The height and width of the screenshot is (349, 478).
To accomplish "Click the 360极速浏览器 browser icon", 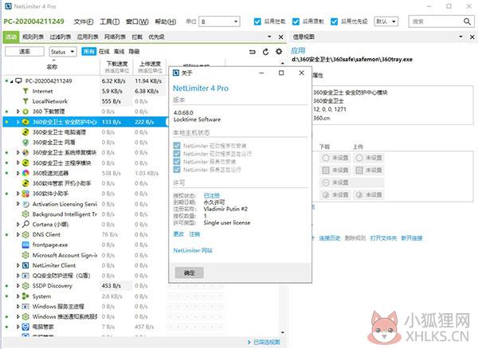I will pyautogui.click(x=26, y=173).
